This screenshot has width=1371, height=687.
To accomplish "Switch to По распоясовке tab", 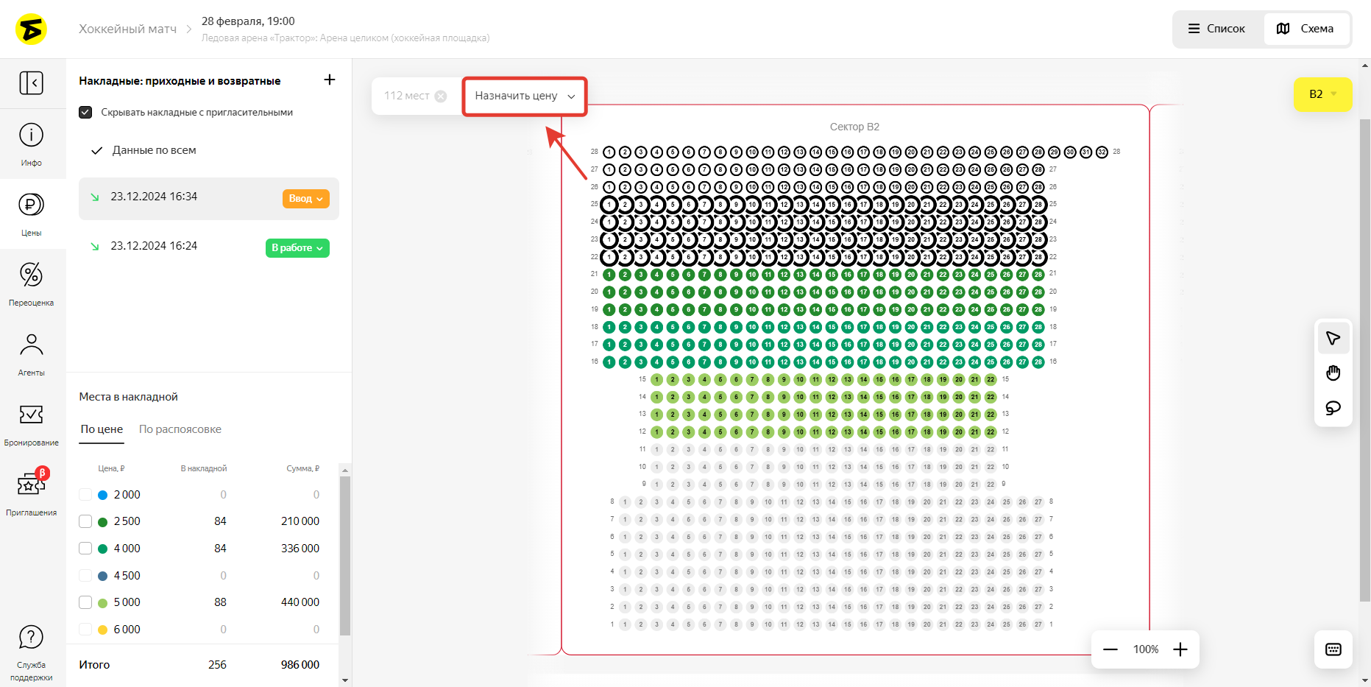I will pos(180,429).
